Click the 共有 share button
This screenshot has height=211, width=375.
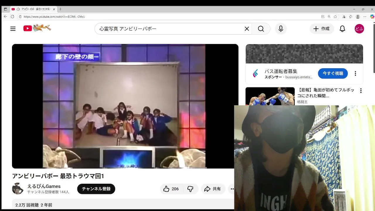pyautogui.click(x=213, y=189)
